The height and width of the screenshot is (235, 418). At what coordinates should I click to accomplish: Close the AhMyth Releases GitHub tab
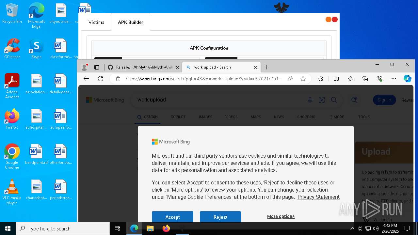pyautogui.click(x=178, y=67)
